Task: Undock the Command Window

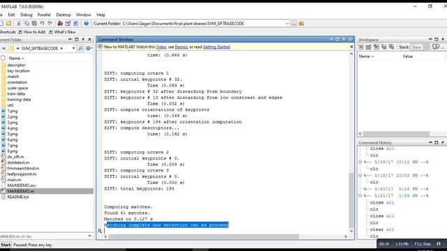Action: pyautogui.click(x=344, y=39)
